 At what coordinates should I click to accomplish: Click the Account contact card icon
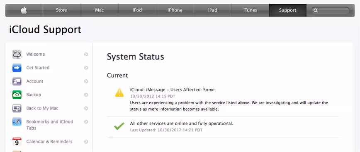coord(17,81)
